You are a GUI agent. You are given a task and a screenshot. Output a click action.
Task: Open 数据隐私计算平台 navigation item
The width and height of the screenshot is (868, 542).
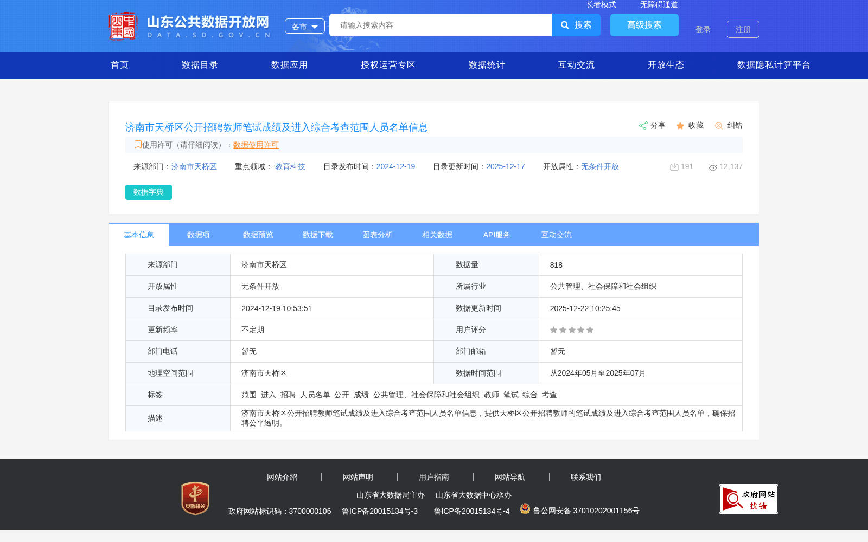point(774,65)
